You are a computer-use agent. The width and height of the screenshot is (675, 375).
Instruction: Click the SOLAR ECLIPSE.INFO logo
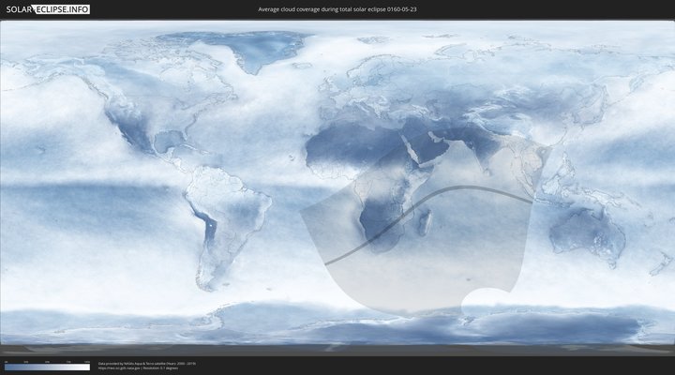tap(48, 8)
